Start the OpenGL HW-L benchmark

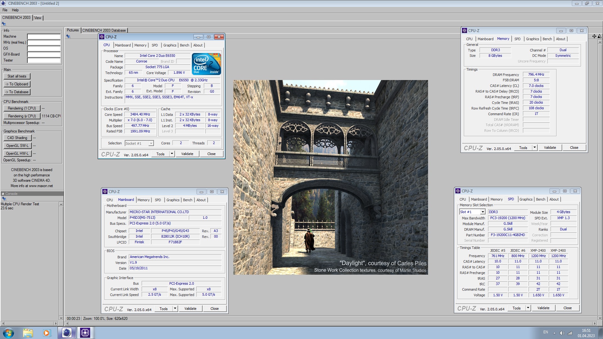[x=18, y=153]
